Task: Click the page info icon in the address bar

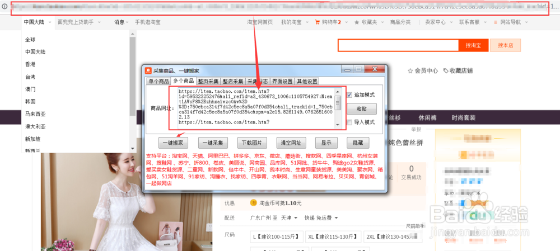Action: tap(4, 6)
